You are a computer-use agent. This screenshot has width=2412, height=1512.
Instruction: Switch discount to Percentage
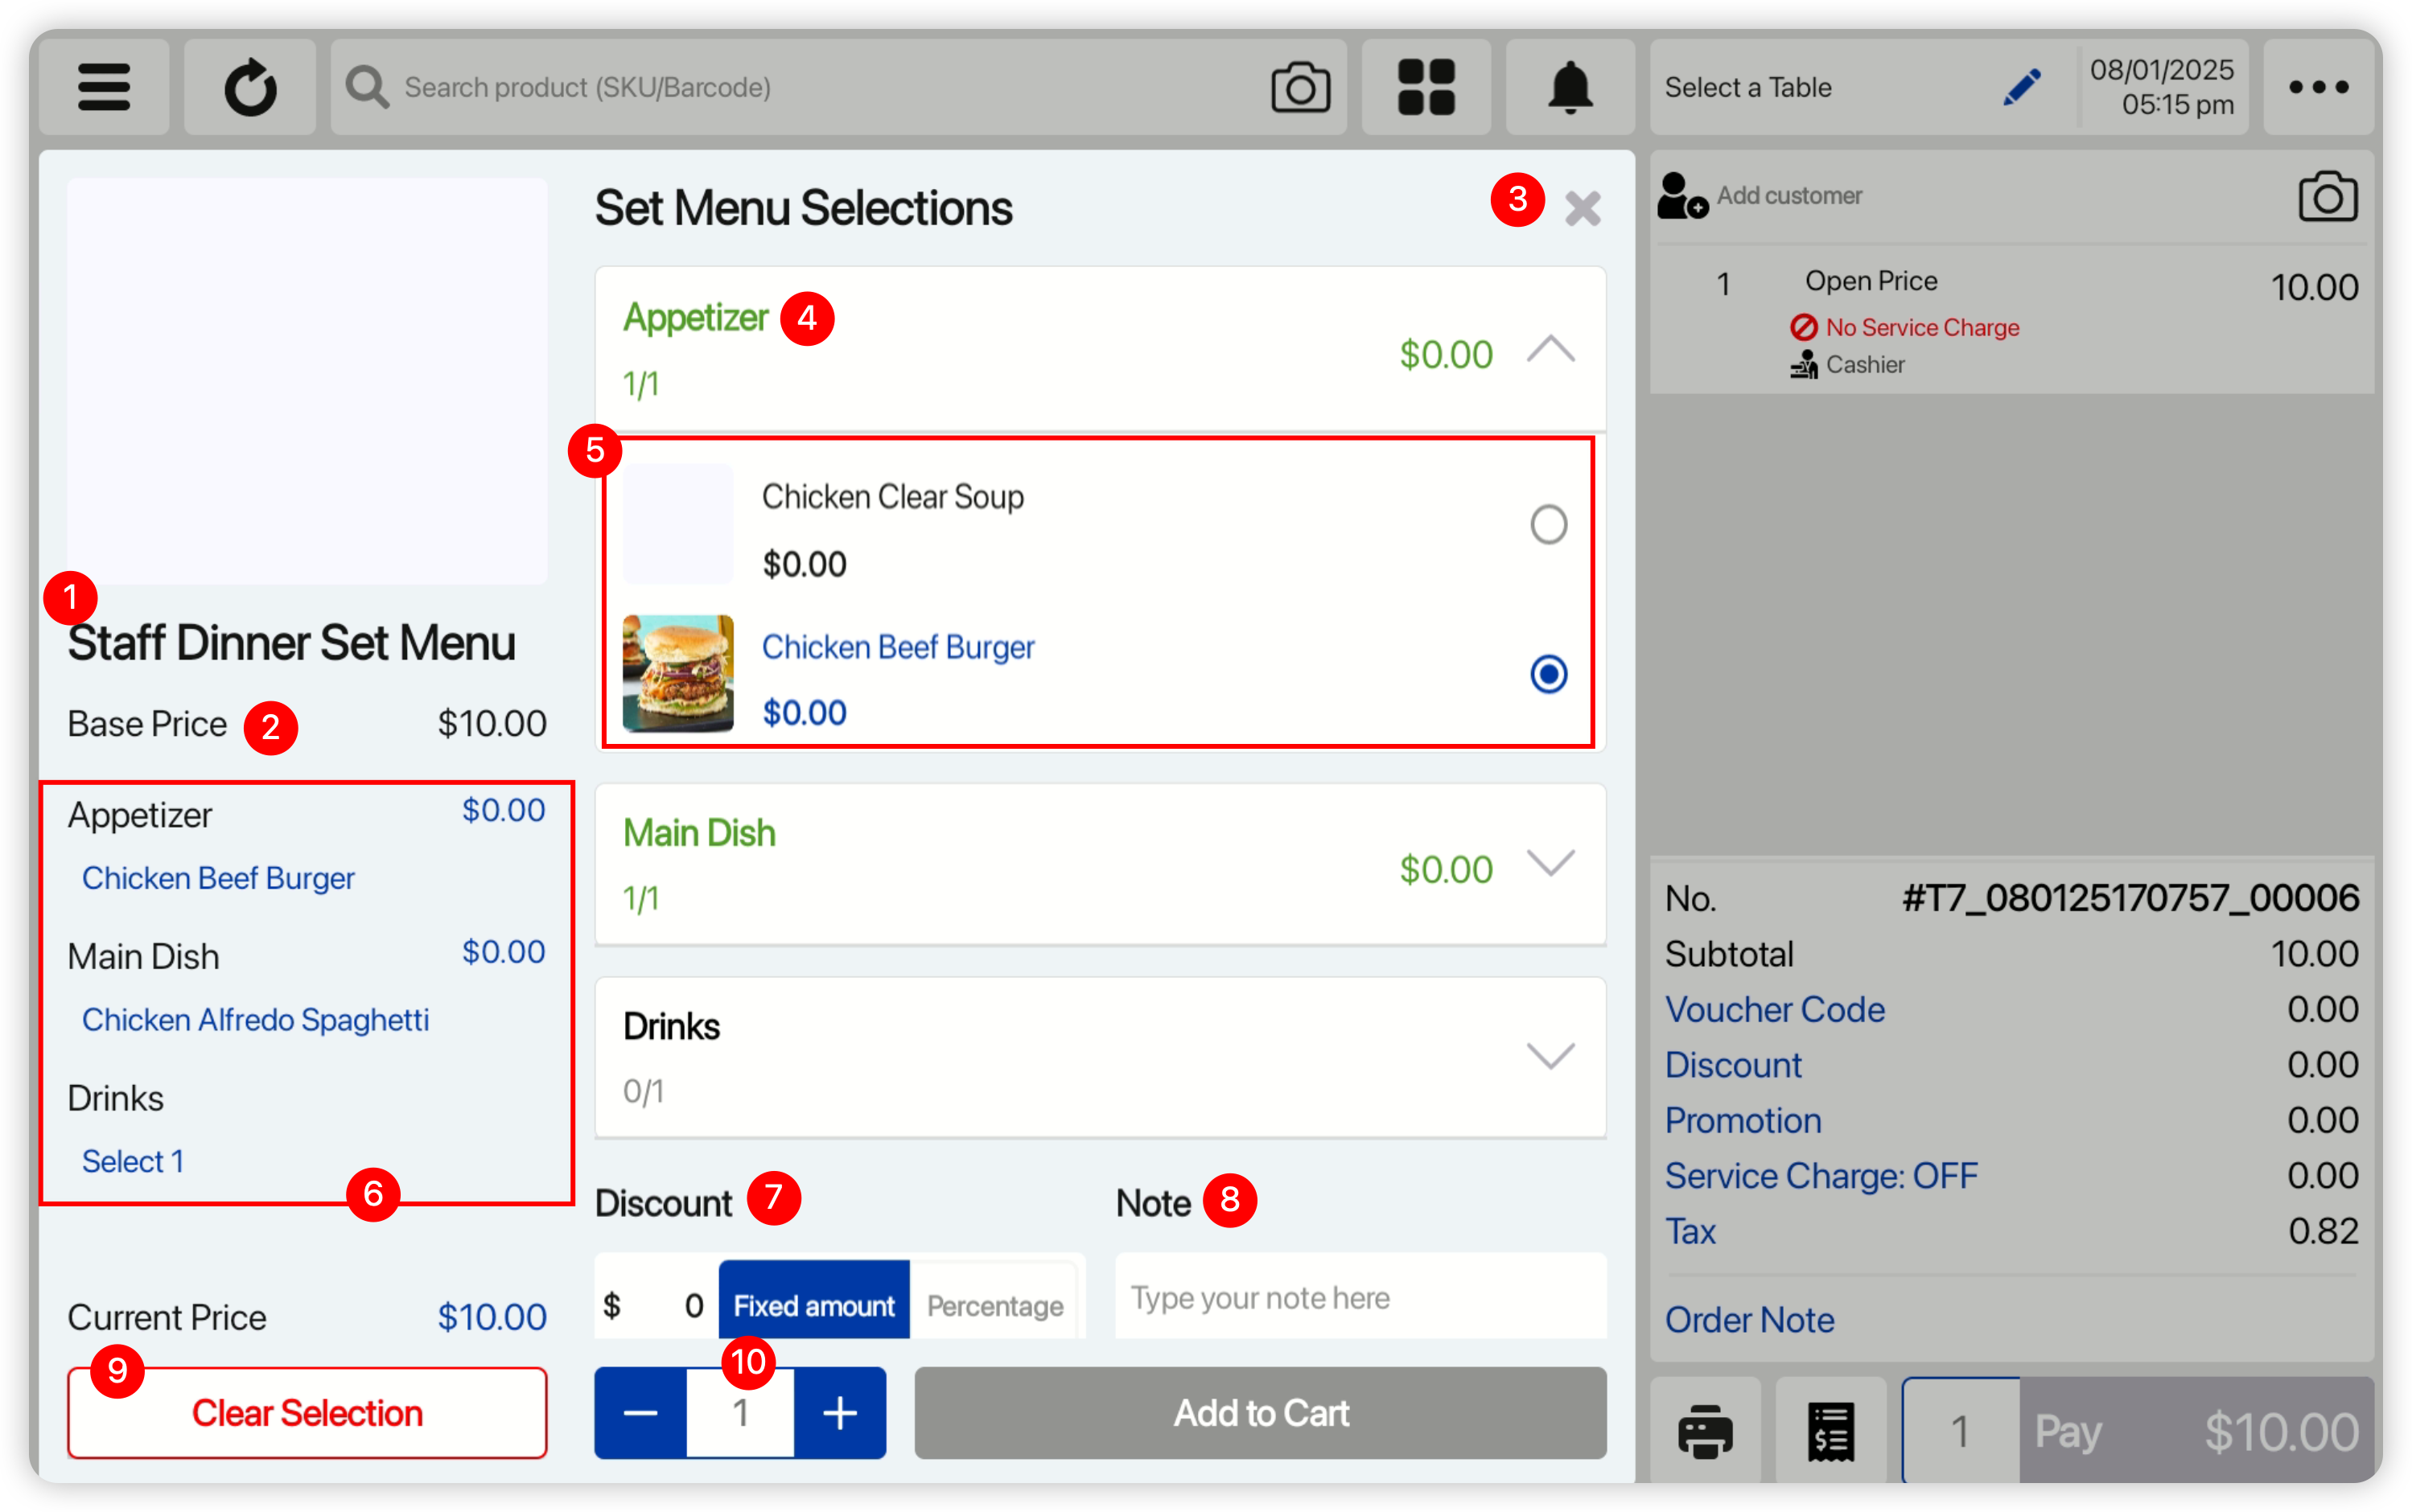click(994, 1305)
